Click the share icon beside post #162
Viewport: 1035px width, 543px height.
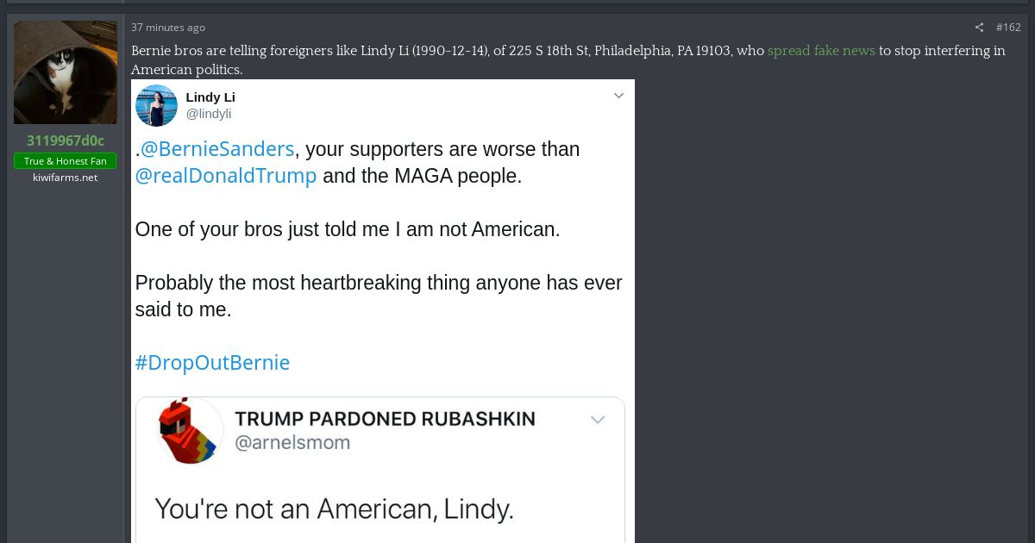click(x=979, y=28)
